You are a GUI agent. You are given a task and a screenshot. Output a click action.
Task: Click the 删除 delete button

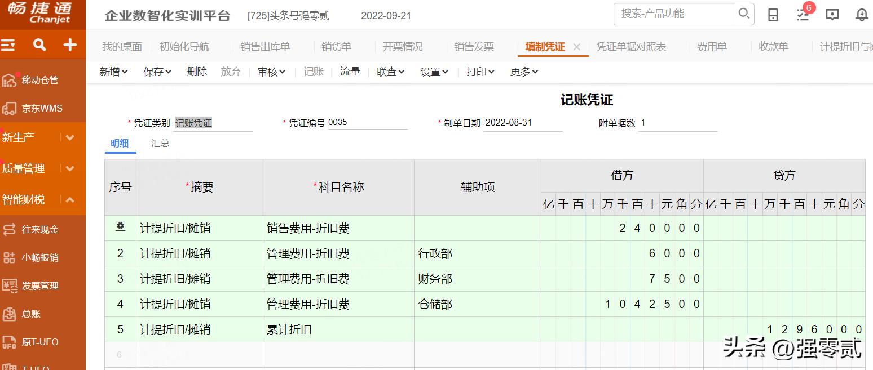(197, 72)
